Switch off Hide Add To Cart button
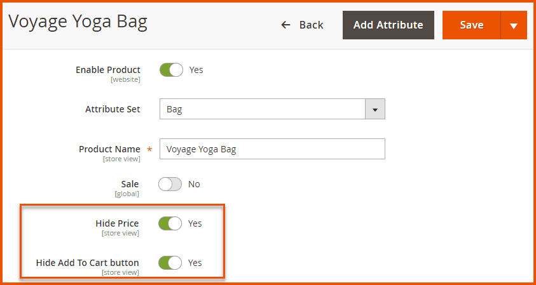 point(171,262)
